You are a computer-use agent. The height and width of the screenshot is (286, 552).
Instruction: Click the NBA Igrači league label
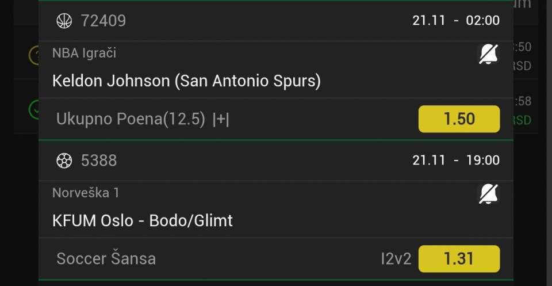[x=84, y=53]
